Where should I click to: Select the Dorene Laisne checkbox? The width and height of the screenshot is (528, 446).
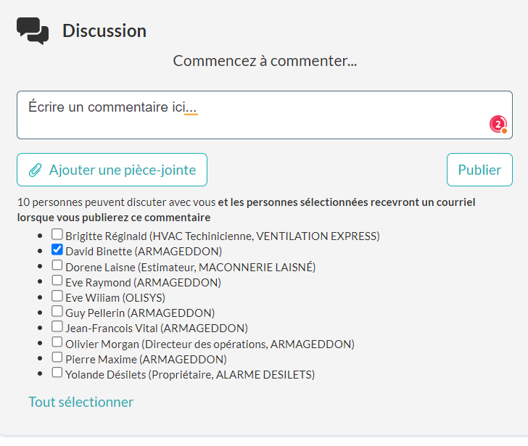pos(57,265)
